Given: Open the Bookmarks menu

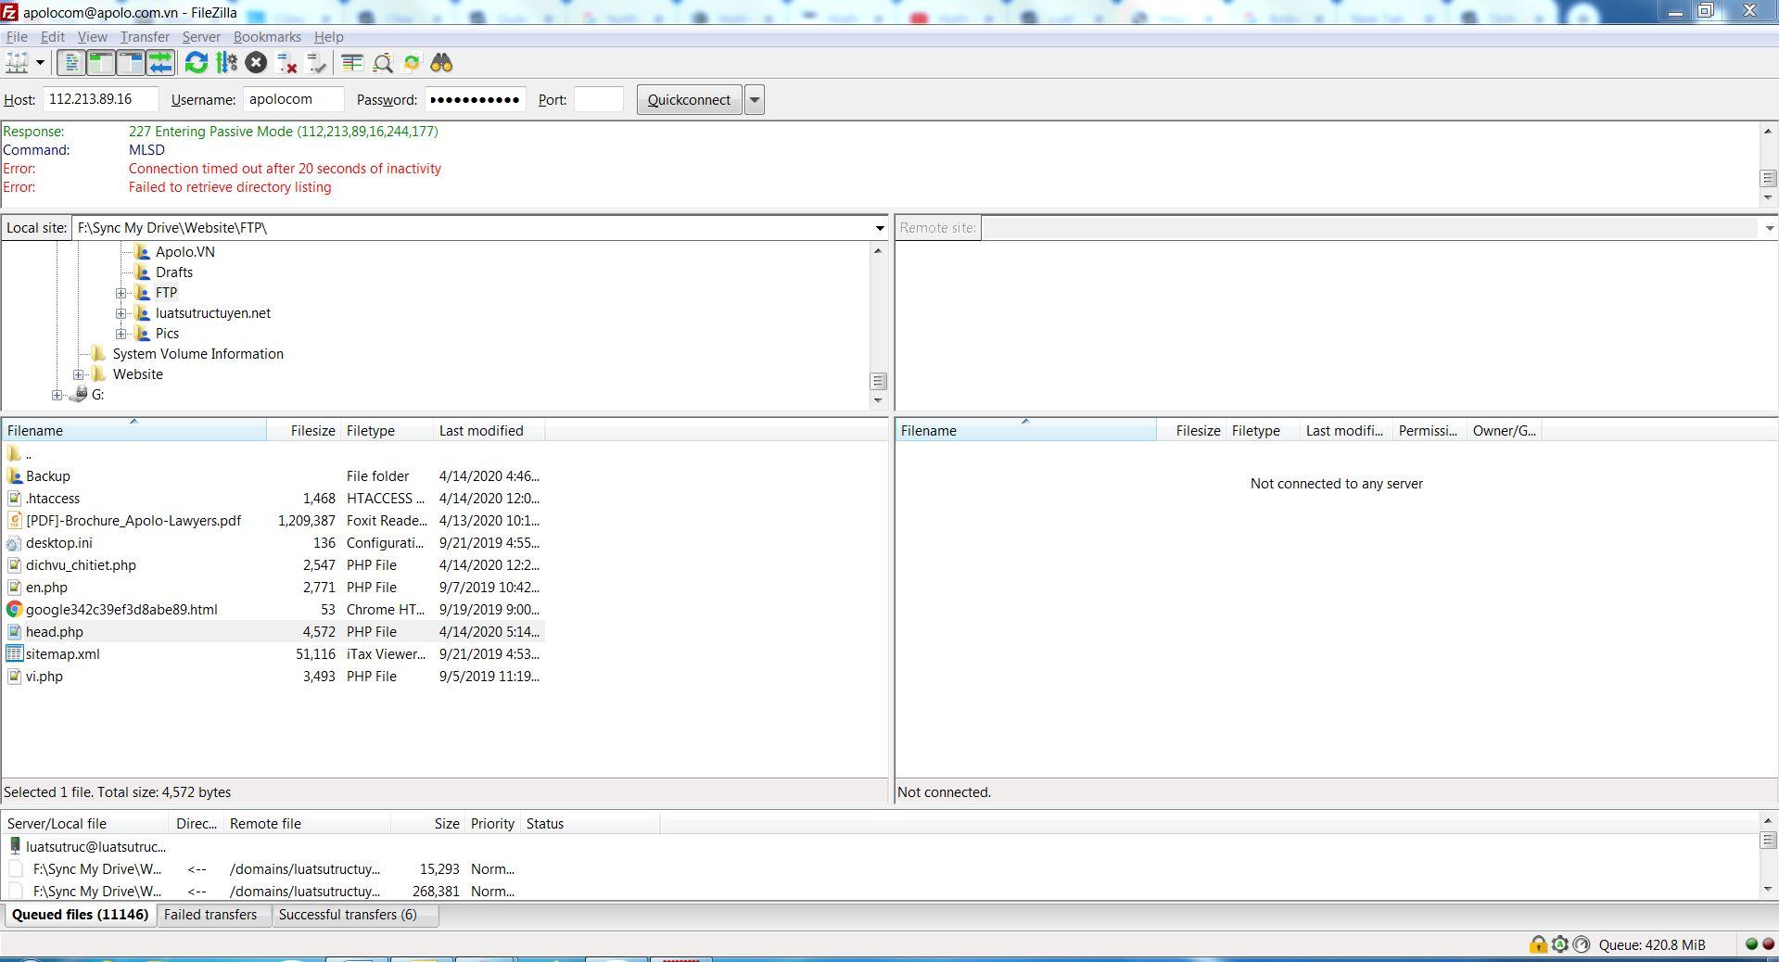Looking at the screenshot, I should point(267,37).
